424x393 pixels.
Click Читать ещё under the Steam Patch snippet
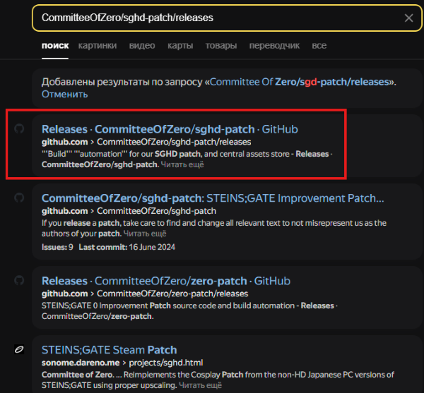coord(200,385)
